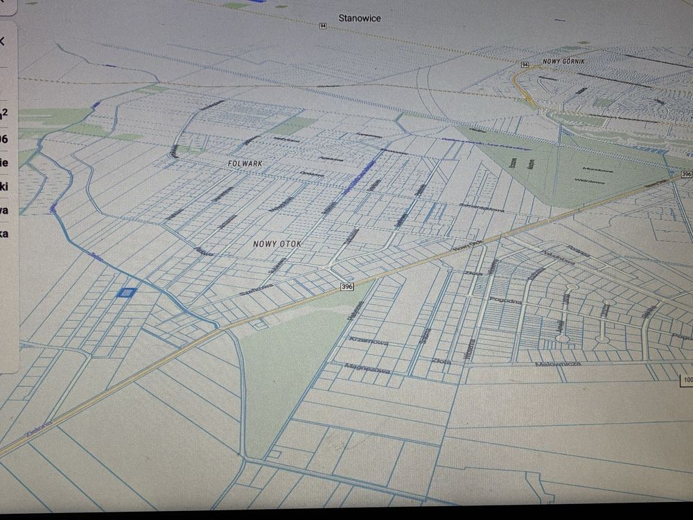
Task: Click the NOWY GÓRNIK district label
Action: [563, 62]
